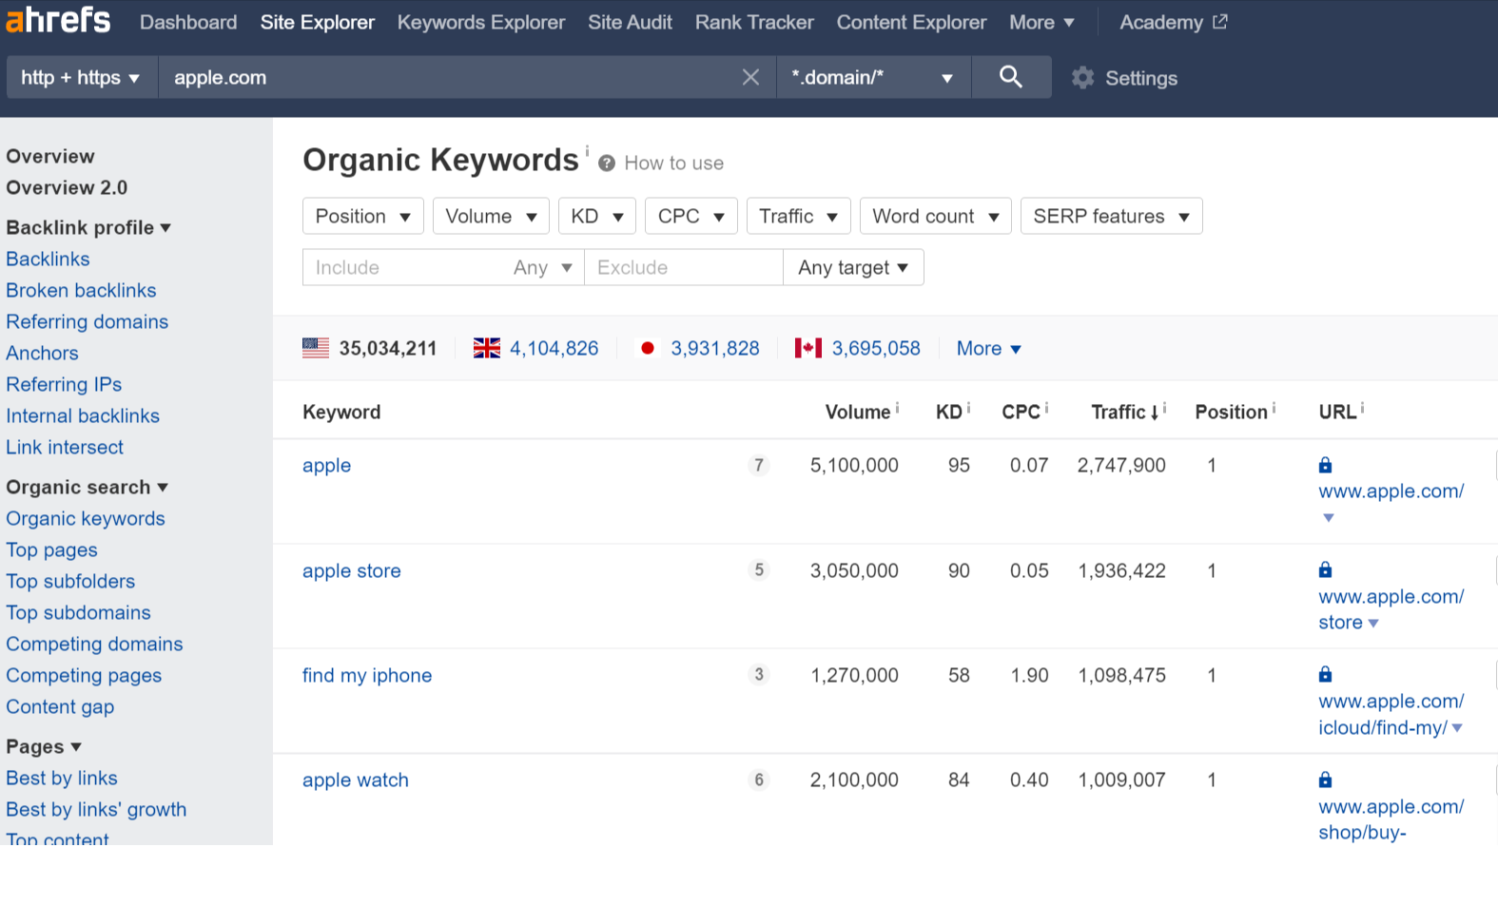Screen dimensions: 1498x905
Task: Open the More navigation menu
Action: pos(1041,22)
